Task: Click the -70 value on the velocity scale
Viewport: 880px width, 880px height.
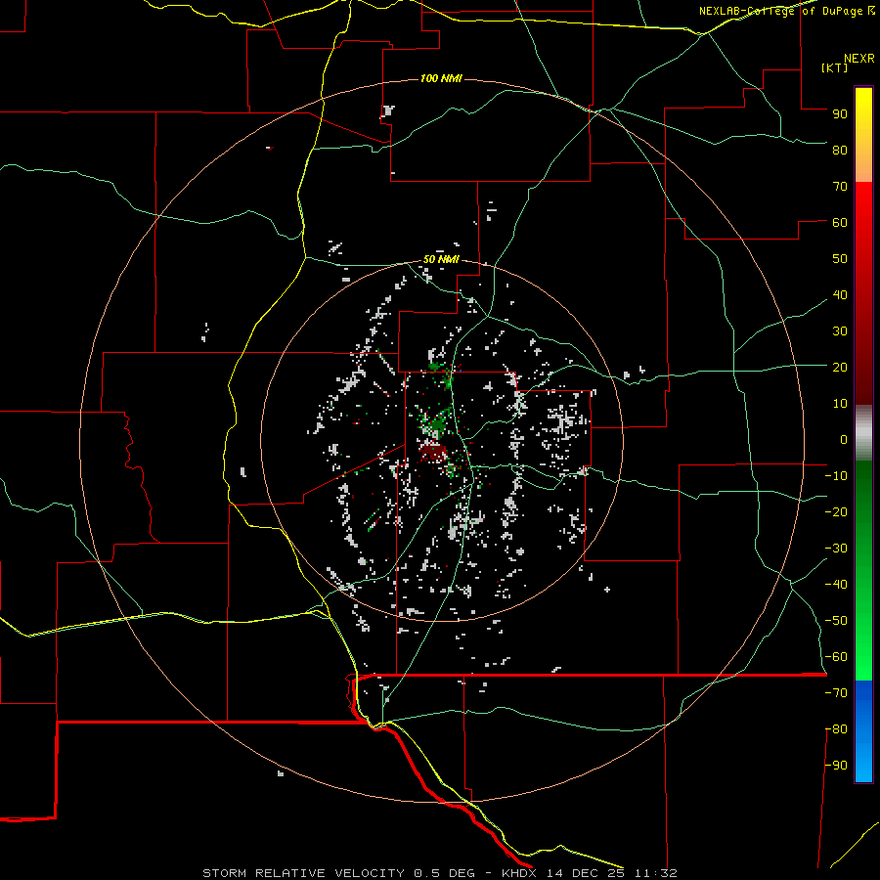Action: [836, 693]
